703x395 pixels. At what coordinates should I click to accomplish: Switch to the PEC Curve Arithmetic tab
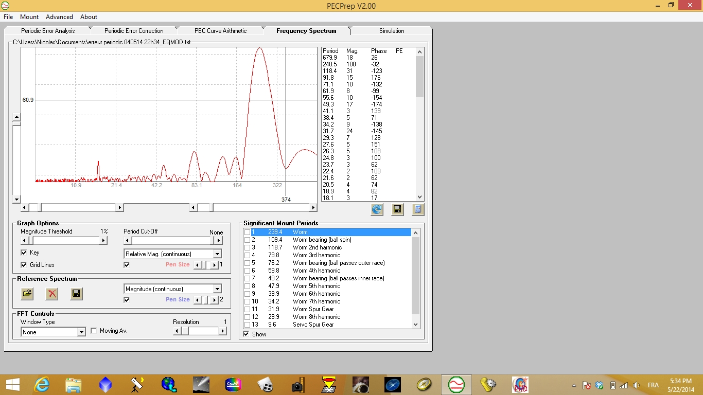point(220,31)
